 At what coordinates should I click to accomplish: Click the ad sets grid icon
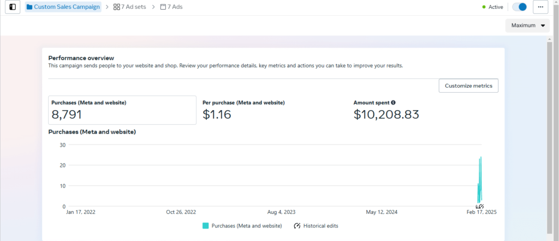coord(116,7)
